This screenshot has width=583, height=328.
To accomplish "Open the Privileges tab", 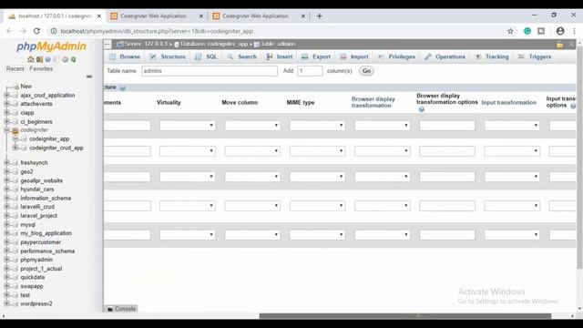I will (x=396, y=56).
